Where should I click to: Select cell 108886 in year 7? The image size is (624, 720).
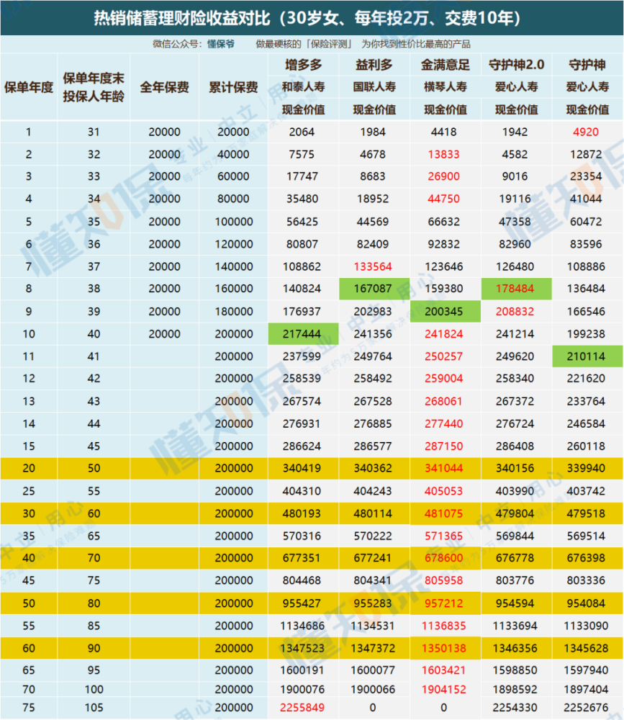click(x=586, y=266)
